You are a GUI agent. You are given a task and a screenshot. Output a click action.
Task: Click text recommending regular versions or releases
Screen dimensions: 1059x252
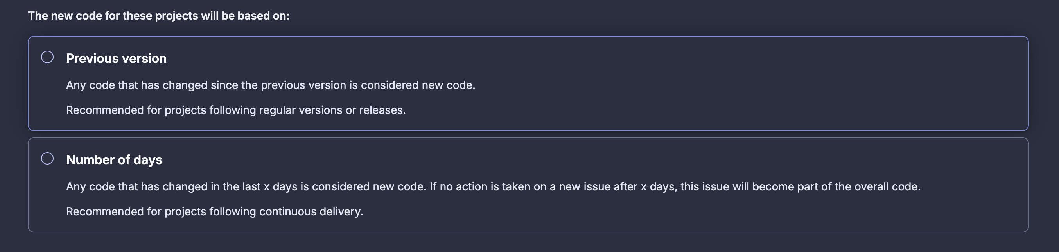click(x=236, y=110)
